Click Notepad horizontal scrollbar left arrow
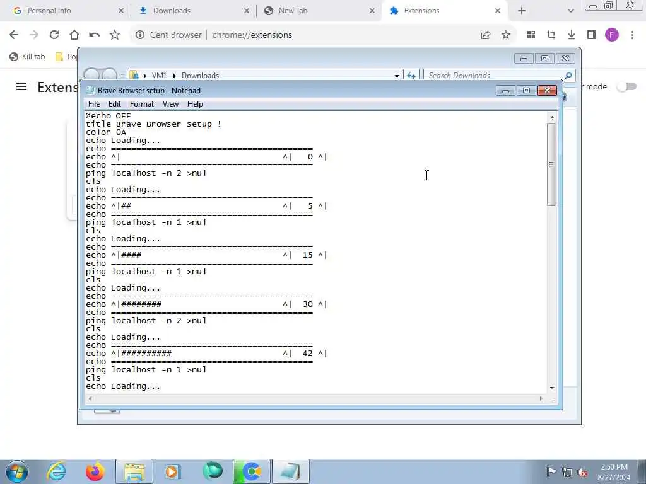Image resolution: width=646 pixels, height=484 pixels. [91, 398]
